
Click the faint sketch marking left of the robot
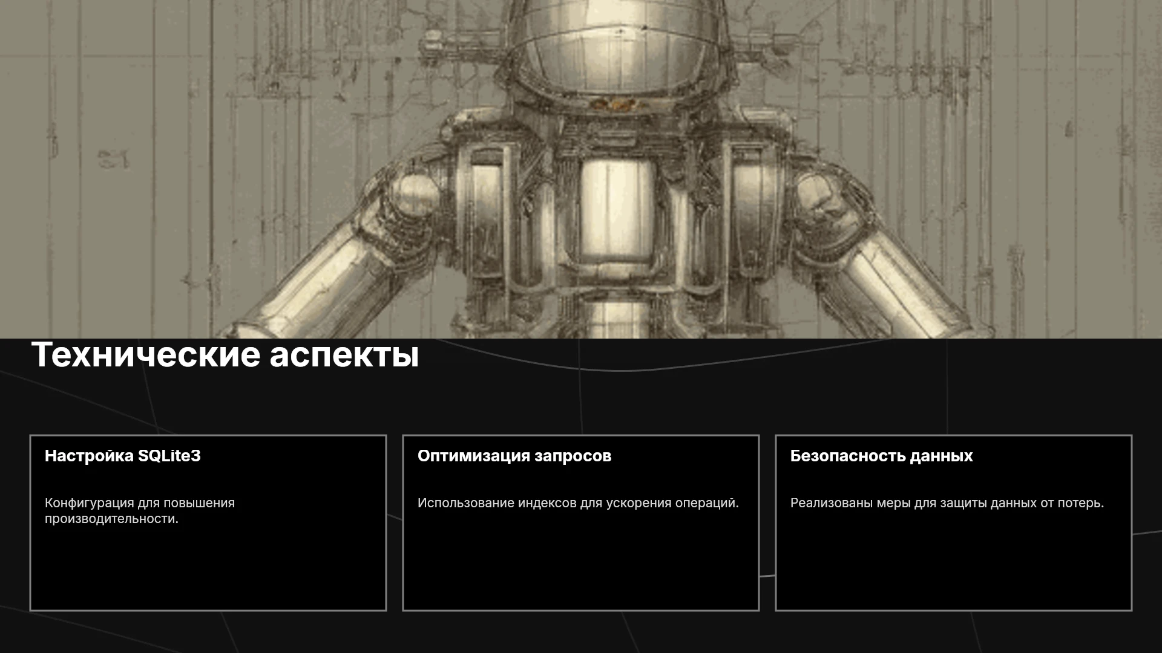(x=113, y=159)
